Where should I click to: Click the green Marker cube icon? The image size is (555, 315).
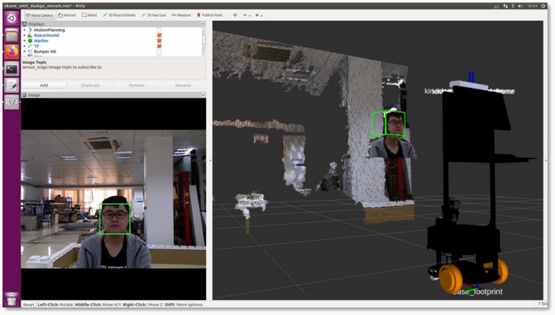click(x=30, y=41)
